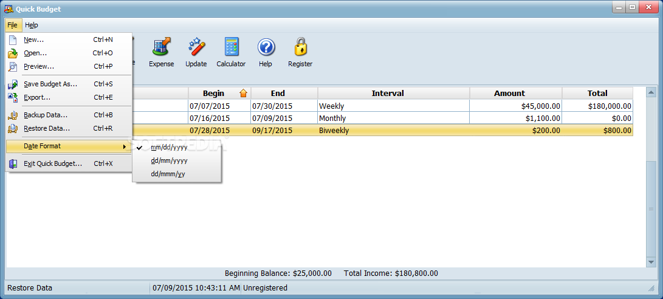Click the $180,000.00 total cell
The image size is (663, 299).
click(x=597, y=106)
